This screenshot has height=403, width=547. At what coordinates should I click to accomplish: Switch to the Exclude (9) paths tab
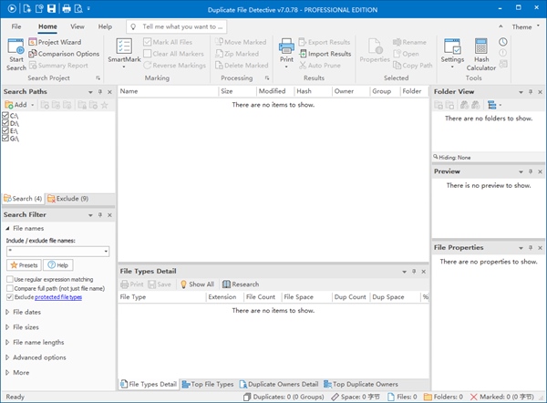pos(67,198)
